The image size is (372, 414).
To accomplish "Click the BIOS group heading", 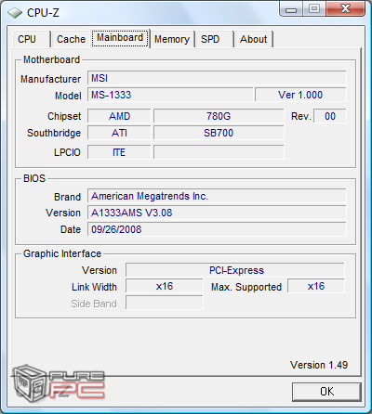I will [x=34, y=178].
